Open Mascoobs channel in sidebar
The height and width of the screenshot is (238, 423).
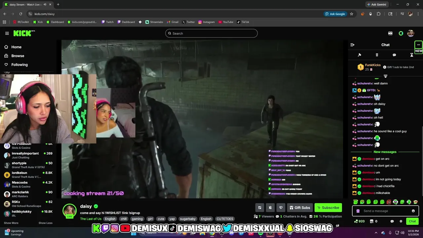28,184
